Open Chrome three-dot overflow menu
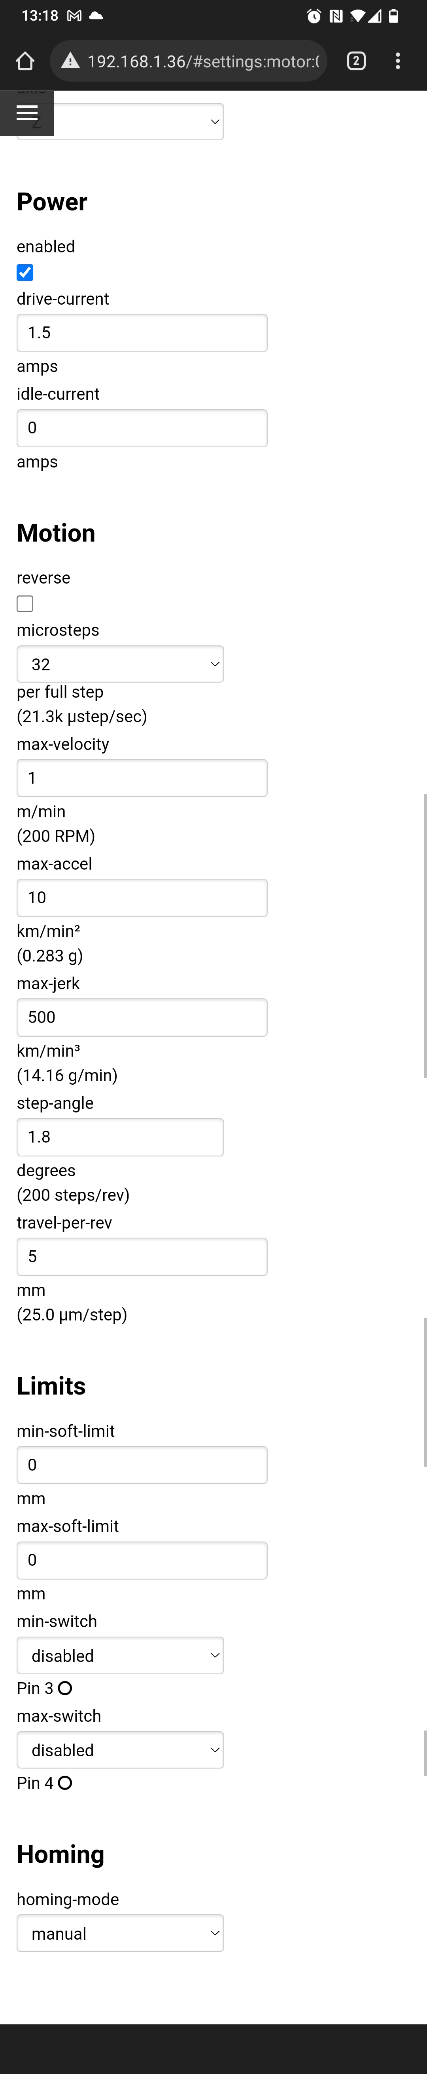 (x=397, y=61)
